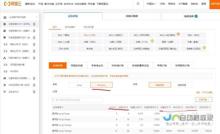Click calculator icon on 负载均衡CLB row
This screenshot has width=220, height=134.
click(34, 58)
